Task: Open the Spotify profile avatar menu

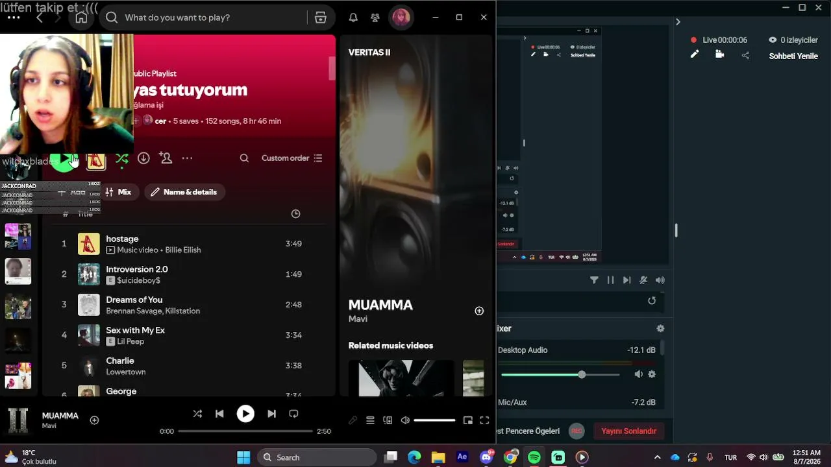Action: coord(401,18)
